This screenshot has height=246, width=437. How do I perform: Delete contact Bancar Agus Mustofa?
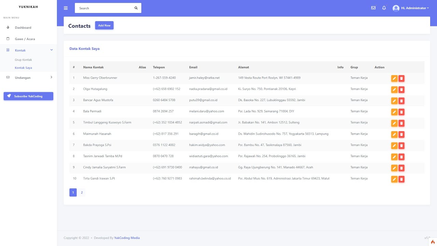[x=401, y=101]
